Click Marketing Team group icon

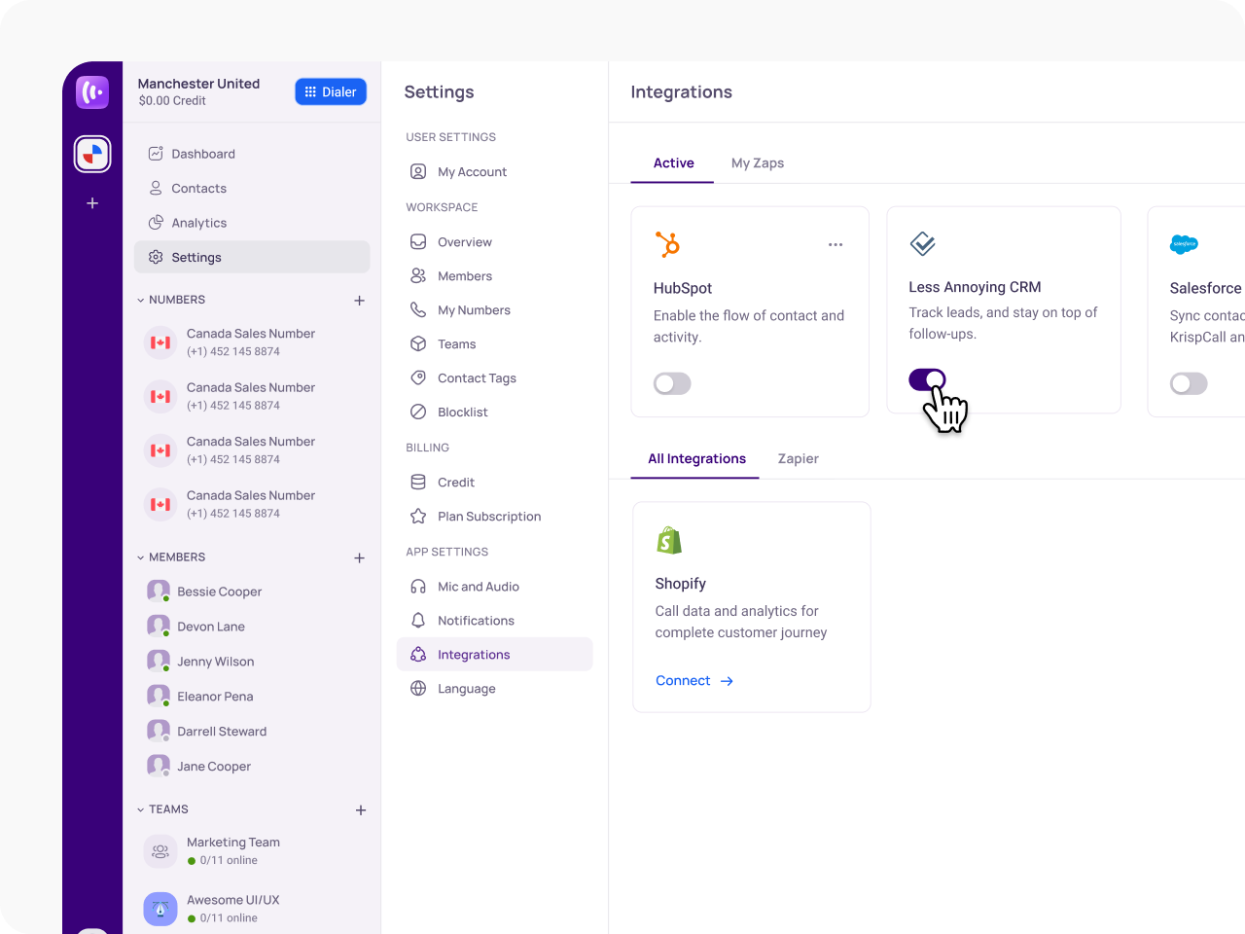(x=160, y=851)
